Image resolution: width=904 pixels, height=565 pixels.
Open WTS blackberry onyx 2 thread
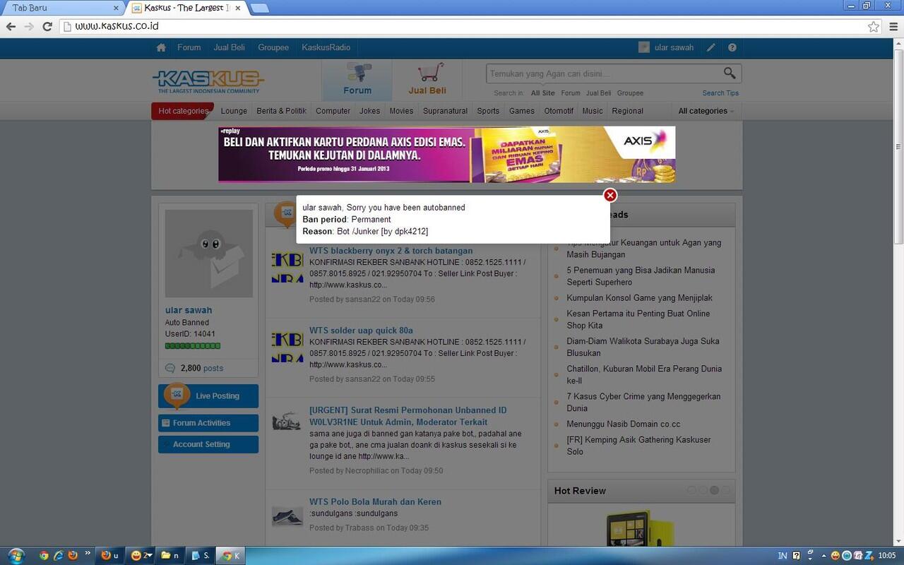pos(391,251)
